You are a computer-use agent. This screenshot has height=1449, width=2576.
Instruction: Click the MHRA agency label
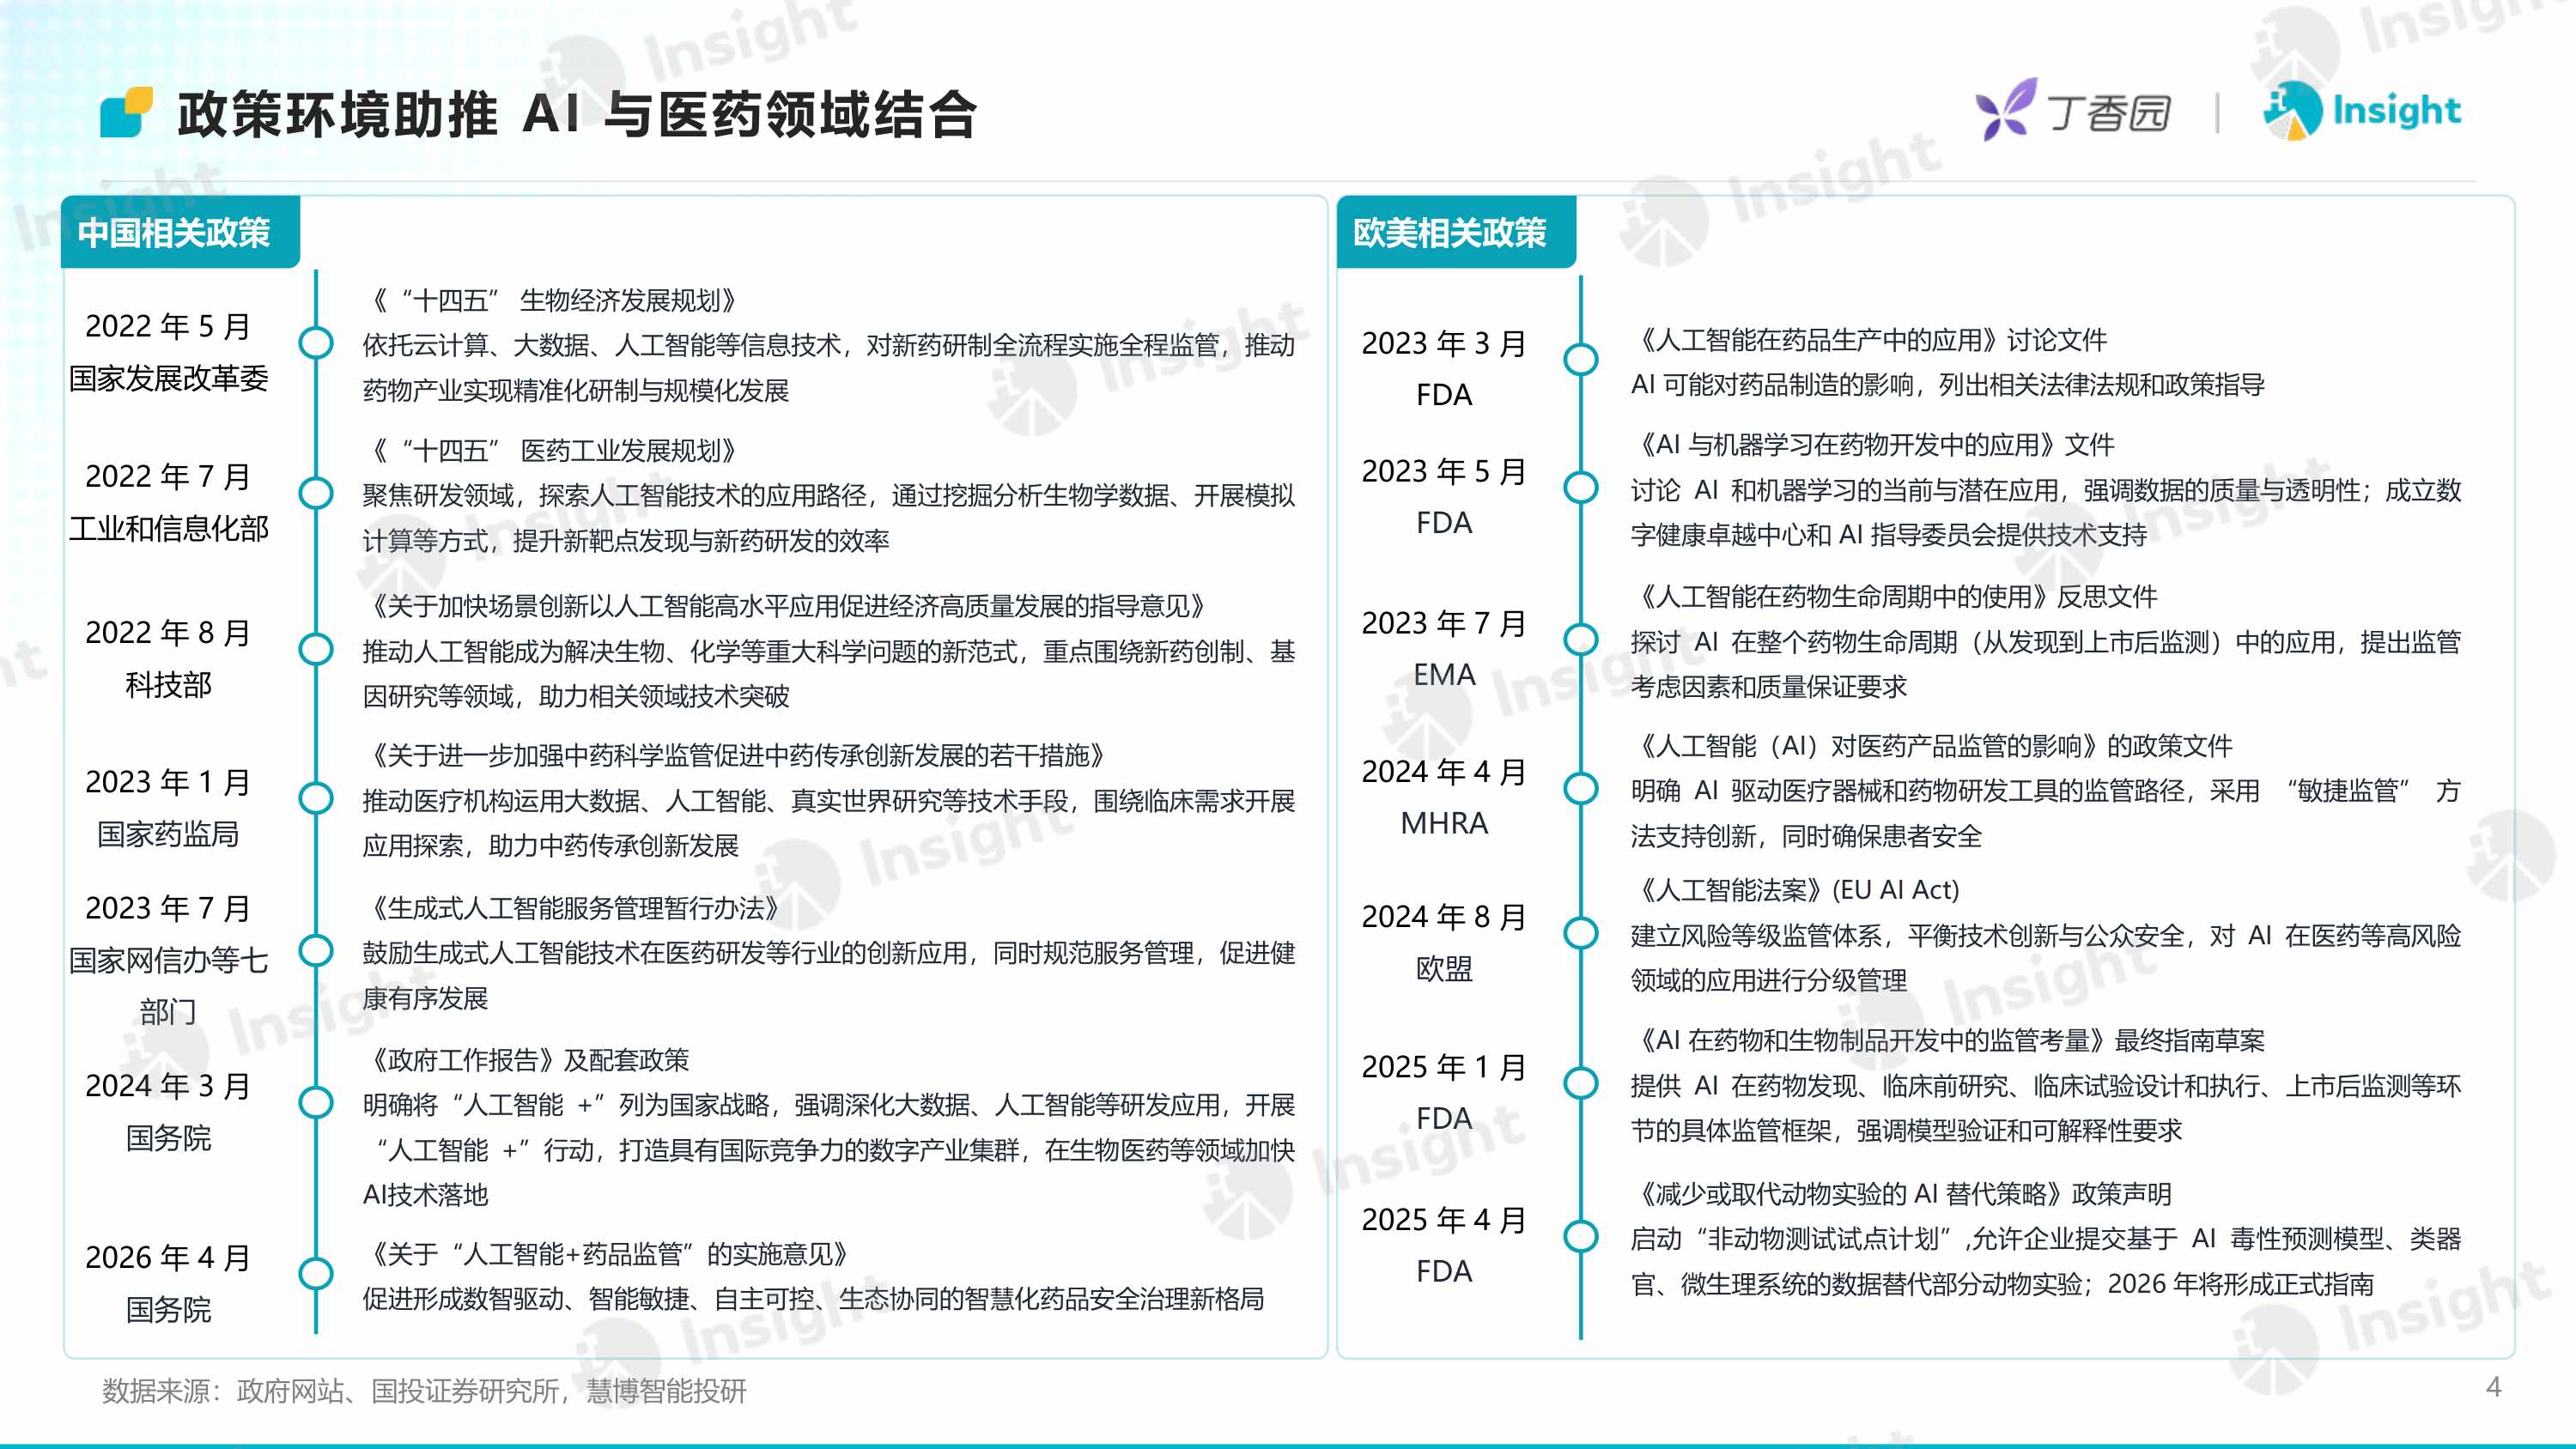click(x=1444, y=823)
